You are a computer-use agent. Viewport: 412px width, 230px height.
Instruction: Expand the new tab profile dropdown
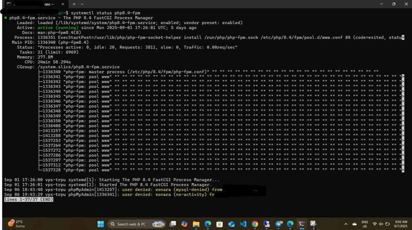tap(82, 4)
